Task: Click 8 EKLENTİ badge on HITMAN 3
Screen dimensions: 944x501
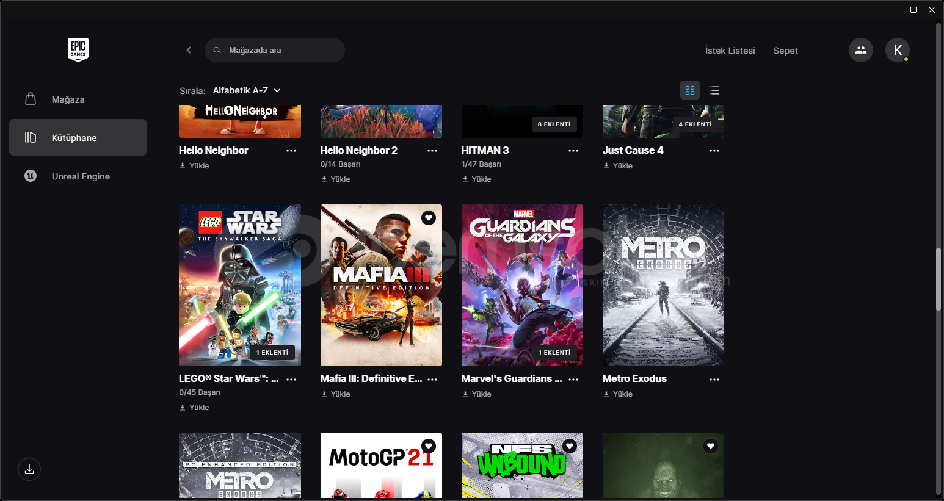Action: click(x=554, y=124)
